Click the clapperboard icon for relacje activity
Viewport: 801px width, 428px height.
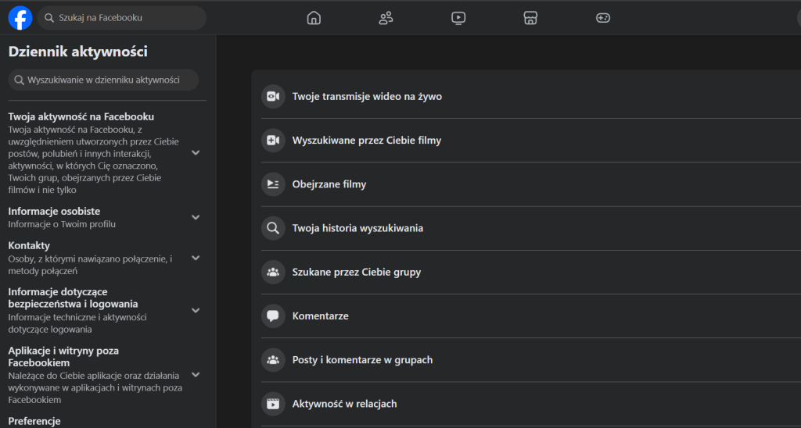273,404
